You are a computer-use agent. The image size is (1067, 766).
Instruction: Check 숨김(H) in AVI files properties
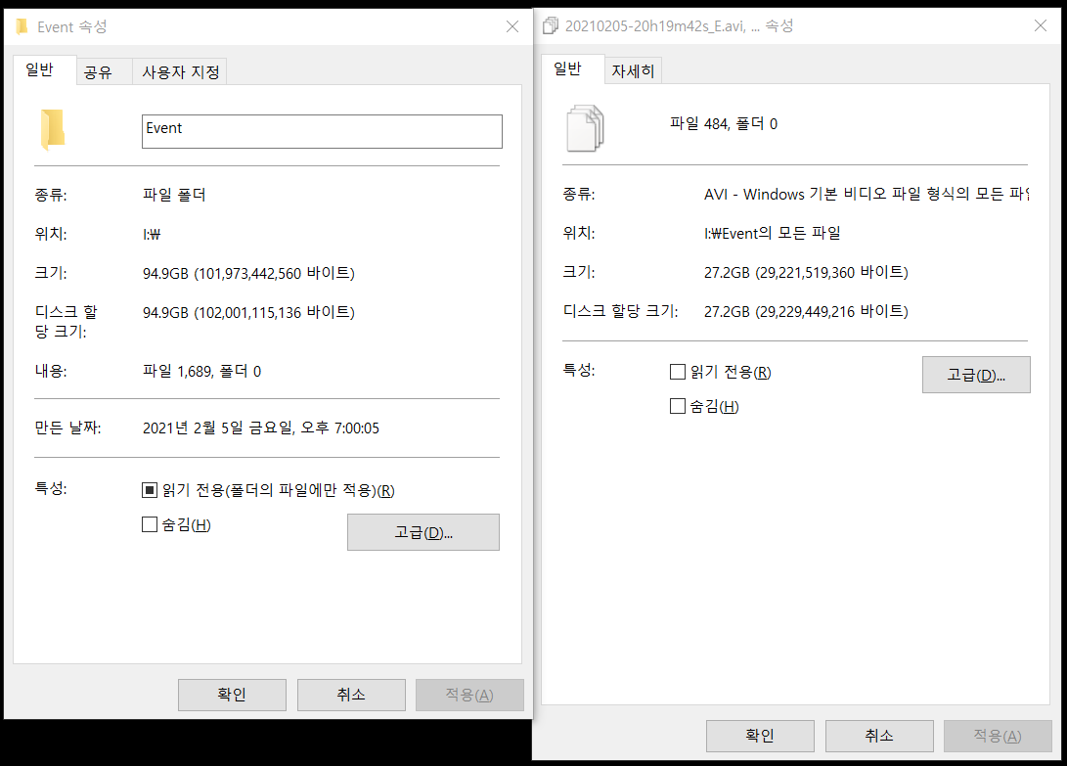tap(677, 406)
